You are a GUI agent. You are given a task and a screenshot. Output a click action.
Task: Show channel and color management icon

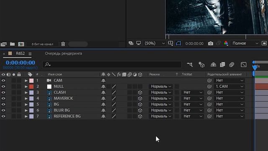coord(226,43)
